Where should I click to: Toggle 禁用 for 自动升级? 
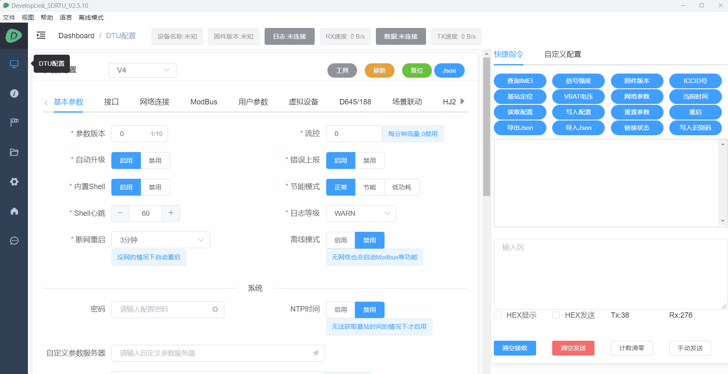pos(155,160)
